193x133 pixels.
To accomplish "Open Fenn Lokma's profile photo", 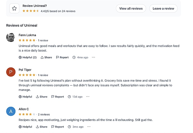I will pyautogui.click(x=11, y=37).
